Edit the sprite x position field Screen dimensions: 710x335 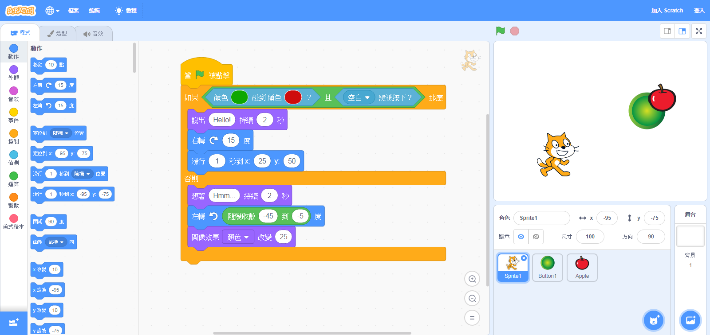(x=607, y=218)
